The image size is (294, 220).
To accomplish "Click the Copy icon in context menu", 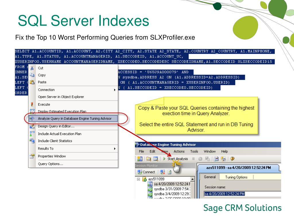I will pos(32,75).
